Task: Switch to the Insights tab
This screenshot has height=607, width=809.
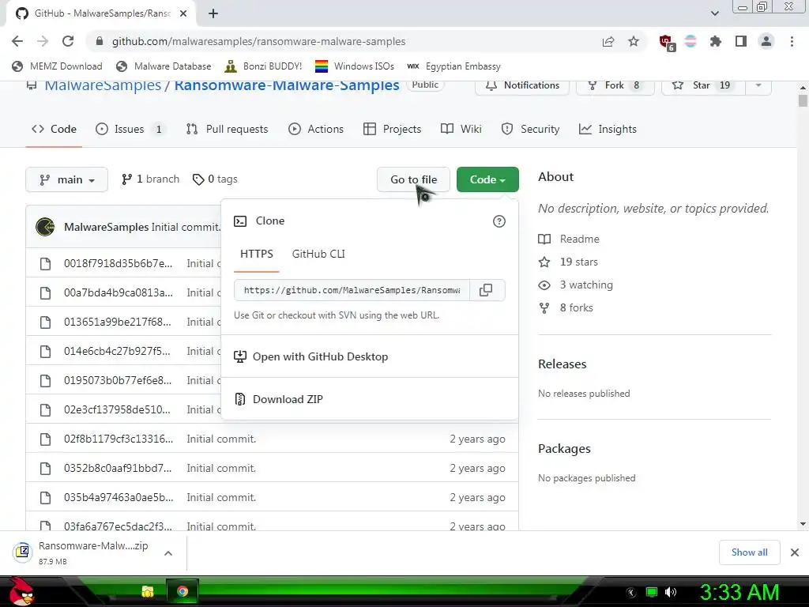Action: tap(608, 129)
